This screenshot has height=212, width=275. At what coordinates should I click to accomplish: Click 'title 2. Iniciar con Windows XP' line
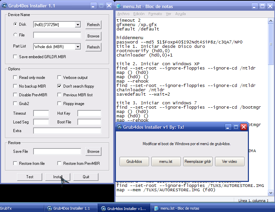(158, 64)
